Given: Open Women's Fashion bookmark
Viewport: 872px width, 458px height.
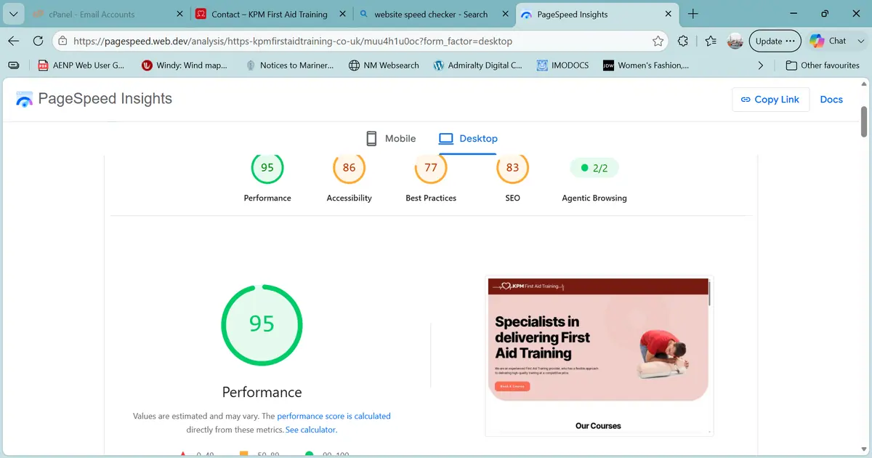Looking at the screenshot, I should click(x=645, y=65).
